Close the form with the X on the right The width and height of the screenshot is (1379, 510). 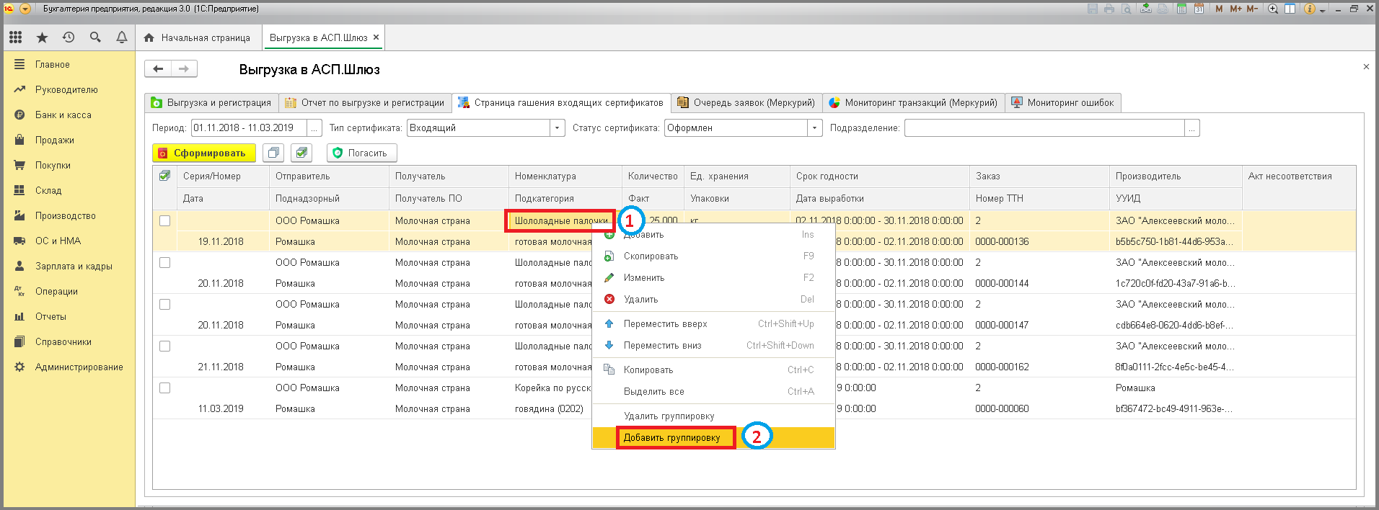pos(1366,66)
